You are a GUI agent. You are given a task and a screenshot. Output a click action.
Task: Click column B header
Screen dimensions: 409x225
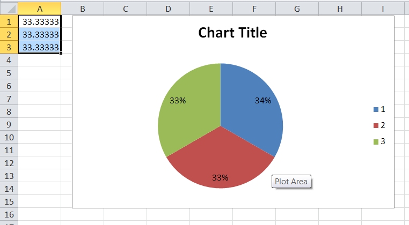82,9
